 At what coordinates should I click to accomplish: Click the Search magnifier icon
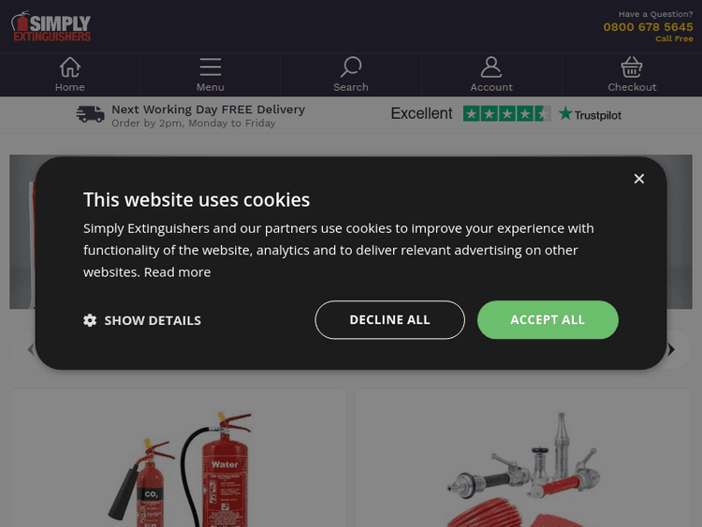[351, 67]
